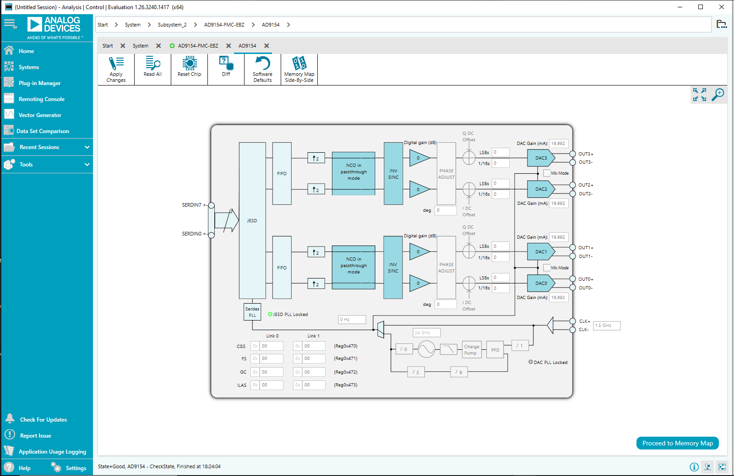734x476 pixels.
Task: Enable Mix Mode checkbox under DAC3
Action: (547, 173)
